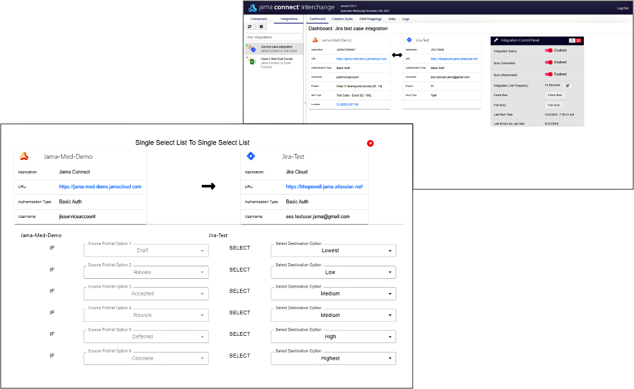
Task: Open destination dropdown showing Highest
Action: click(333, 358)
